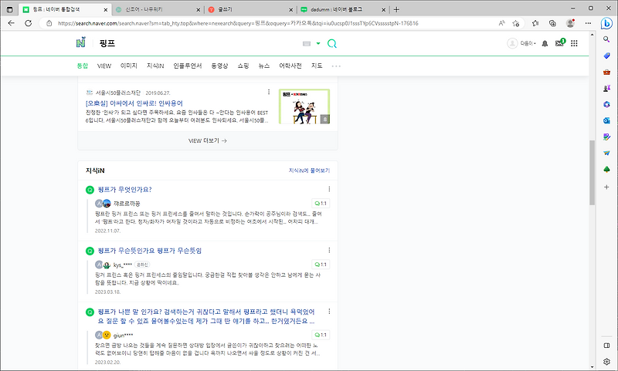Select the 통합 search tab
This screenshot has height=371, width=618.
tap(83, 66)
